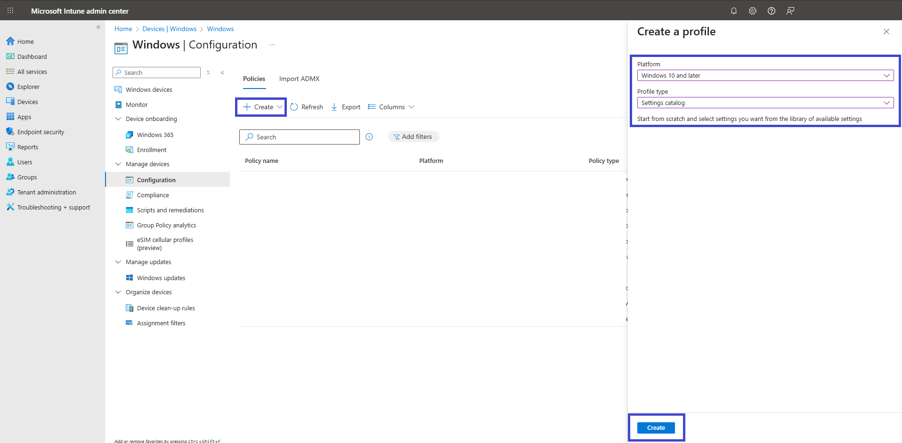Select the Apps icon in left navigation
Screen dimensions: 902x443
10,116
